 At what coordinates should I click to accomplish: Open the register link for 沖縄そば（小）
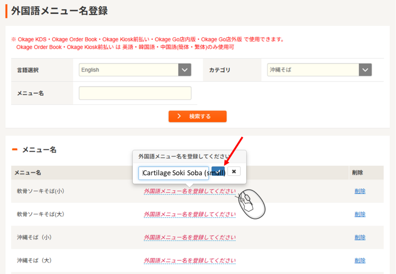pyautogui.click(x=189, y=237)
